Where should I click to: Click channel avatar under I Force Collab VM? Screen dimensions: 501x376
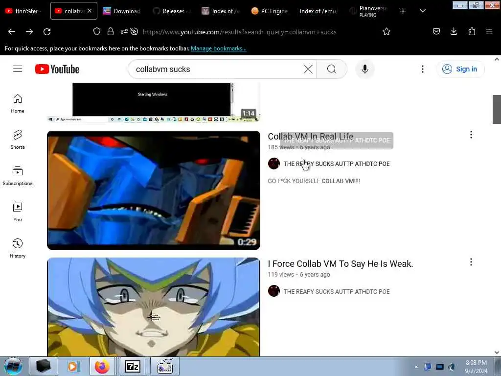pyautogui.click(x=274, y=291)
